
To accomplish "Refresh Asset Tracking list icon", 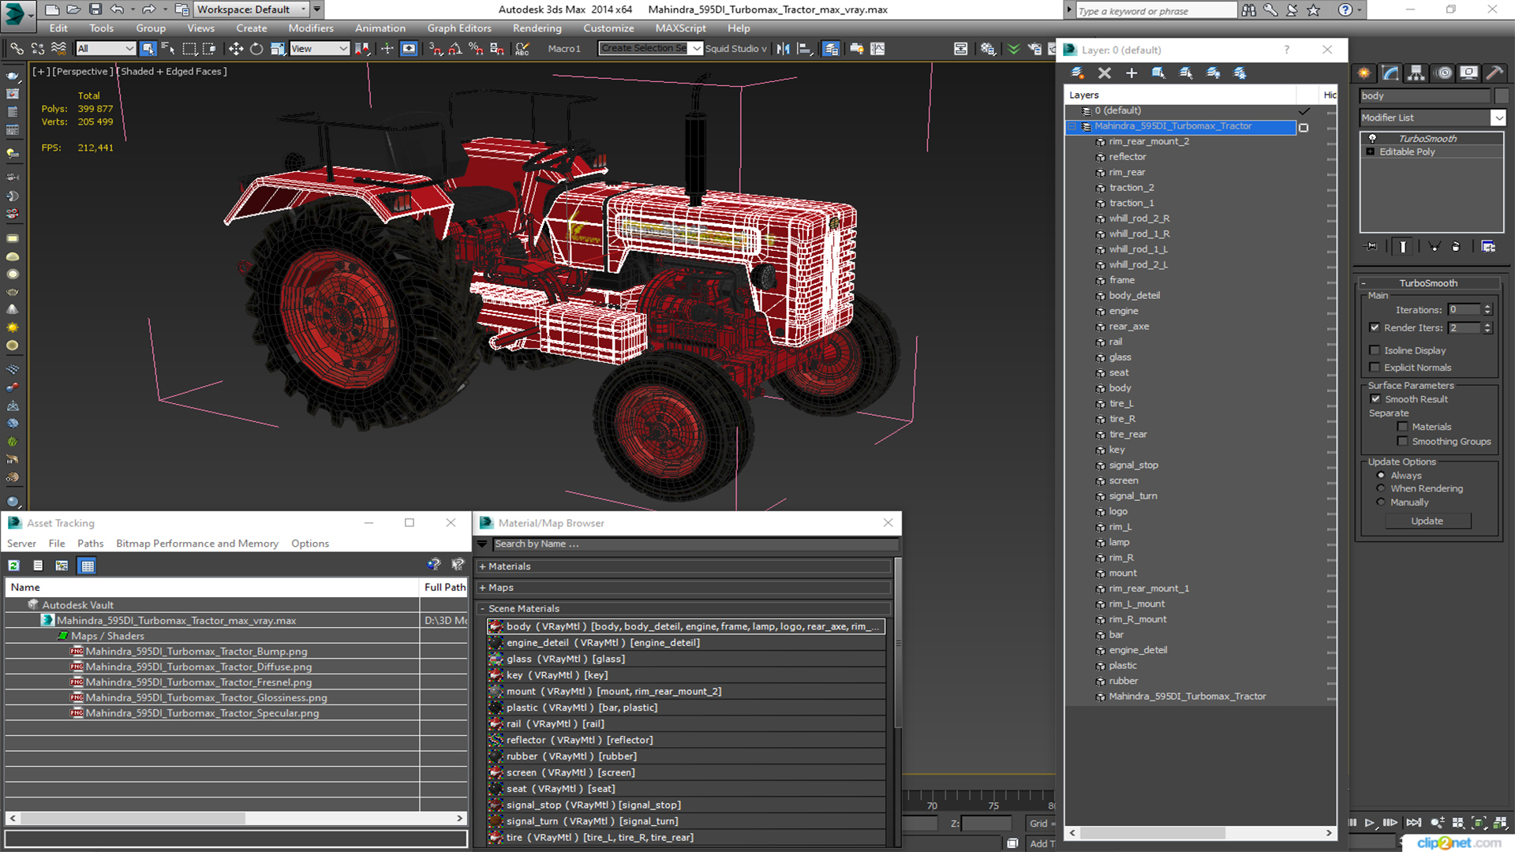I will click(x=14, y=566).
